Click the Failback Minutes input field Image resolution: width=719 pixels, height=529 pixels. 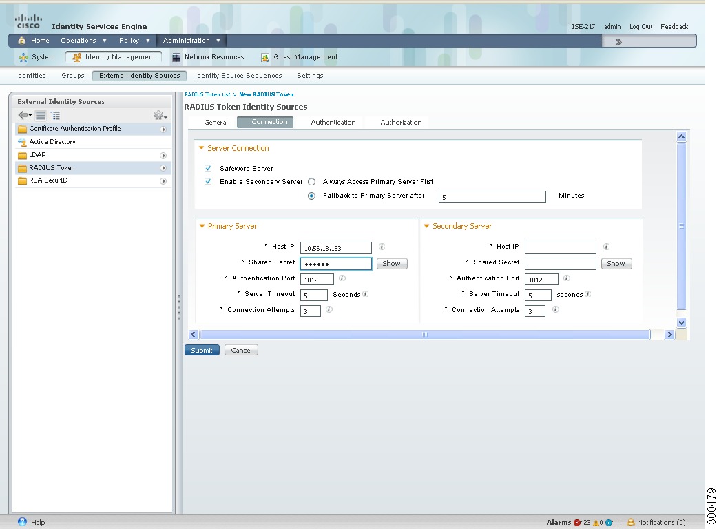492,197
